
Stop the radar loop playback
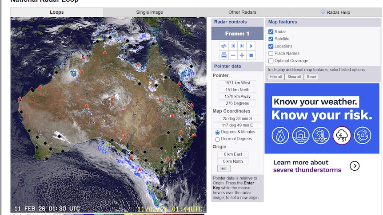coord(251,55)
